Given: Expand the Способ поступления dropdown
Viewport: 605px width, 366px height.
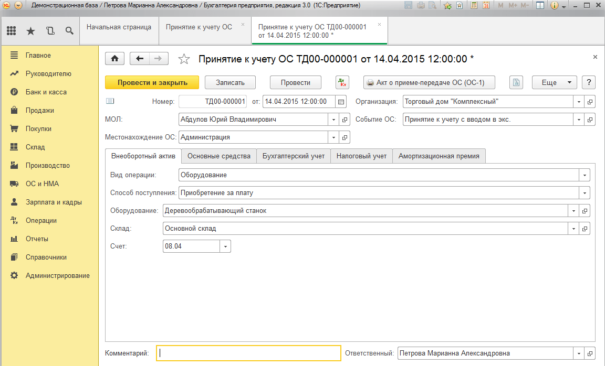Looking at the screenshot, I should (x=585, y=193).
